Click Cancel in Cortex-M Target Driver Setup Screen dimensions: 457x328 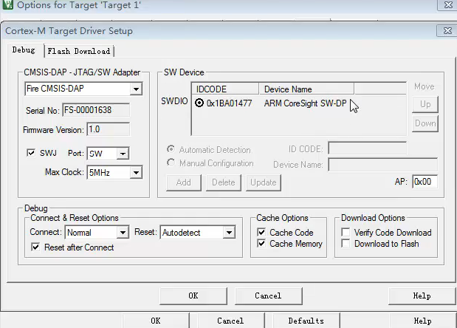point(269,296)
